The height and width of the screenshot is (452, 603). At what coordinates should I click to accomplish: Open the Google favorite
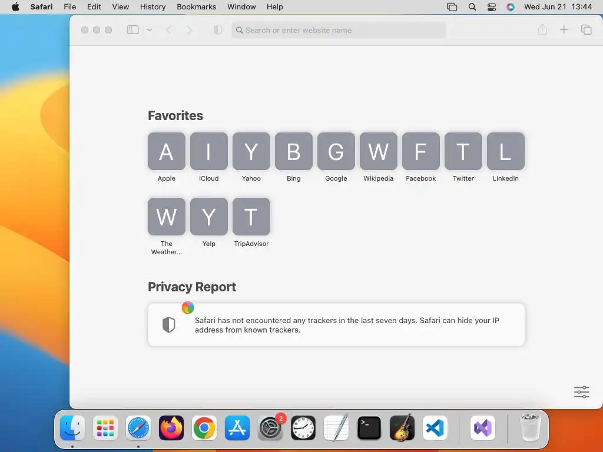pyautogui.click(x=336, y=151)
